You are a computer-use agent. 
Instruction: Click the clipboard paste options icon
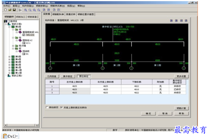[x=5, y=136]
